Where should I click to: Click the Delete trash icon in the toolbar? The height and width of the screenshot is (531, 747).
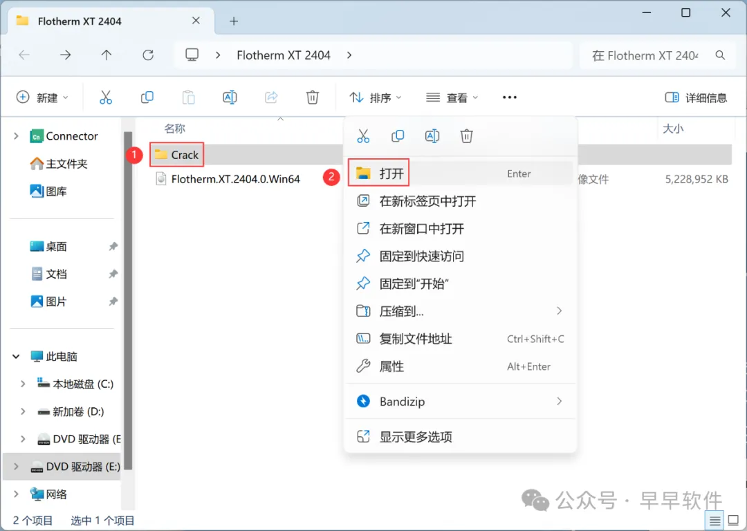click(312, 97)
